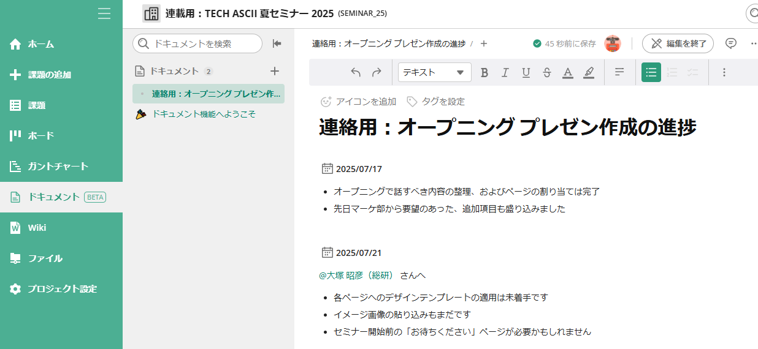Click line 各ページへのデザインテンプレートの適用は未着手です
This screenshot has width=758, height=349.
click(x=441, y=298)
